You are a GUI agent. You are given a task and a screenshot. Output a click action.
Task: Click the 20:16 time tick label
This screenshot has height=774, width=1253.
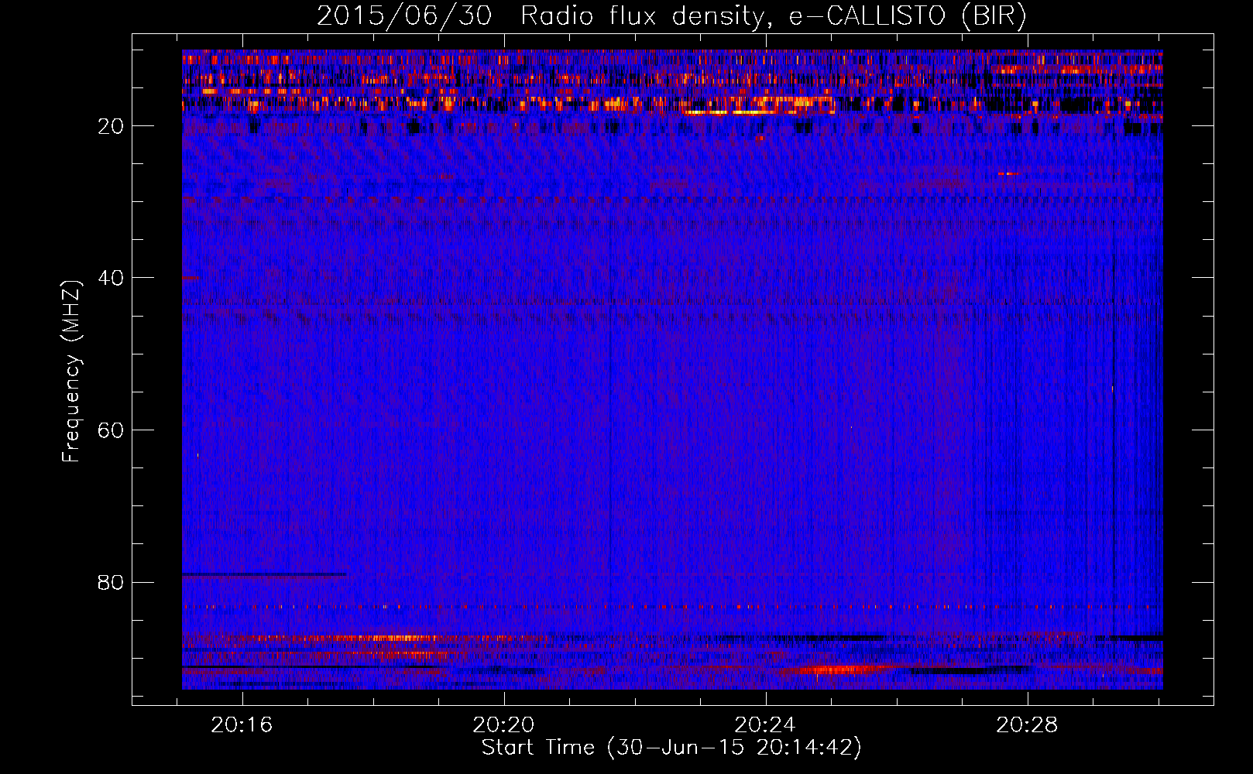tap(242, 725)
